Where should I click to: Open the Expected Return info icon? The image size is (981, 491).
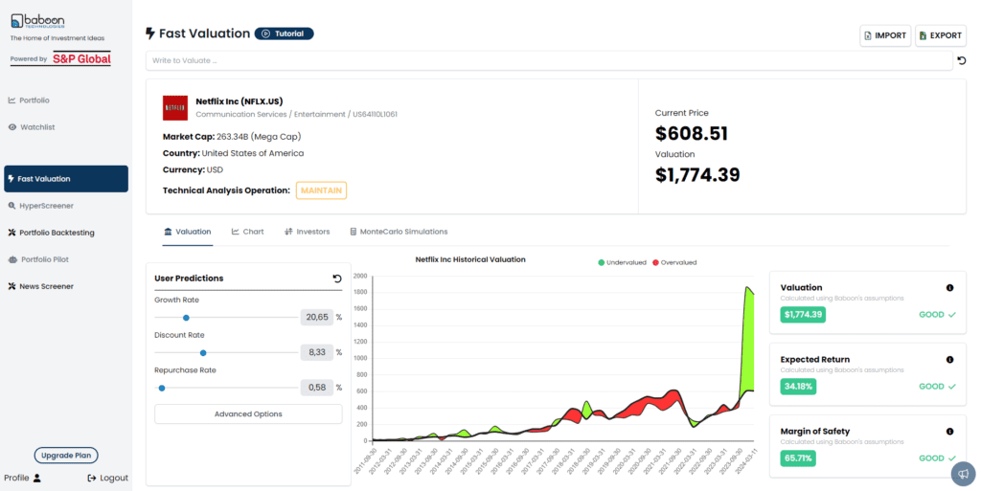949,360
